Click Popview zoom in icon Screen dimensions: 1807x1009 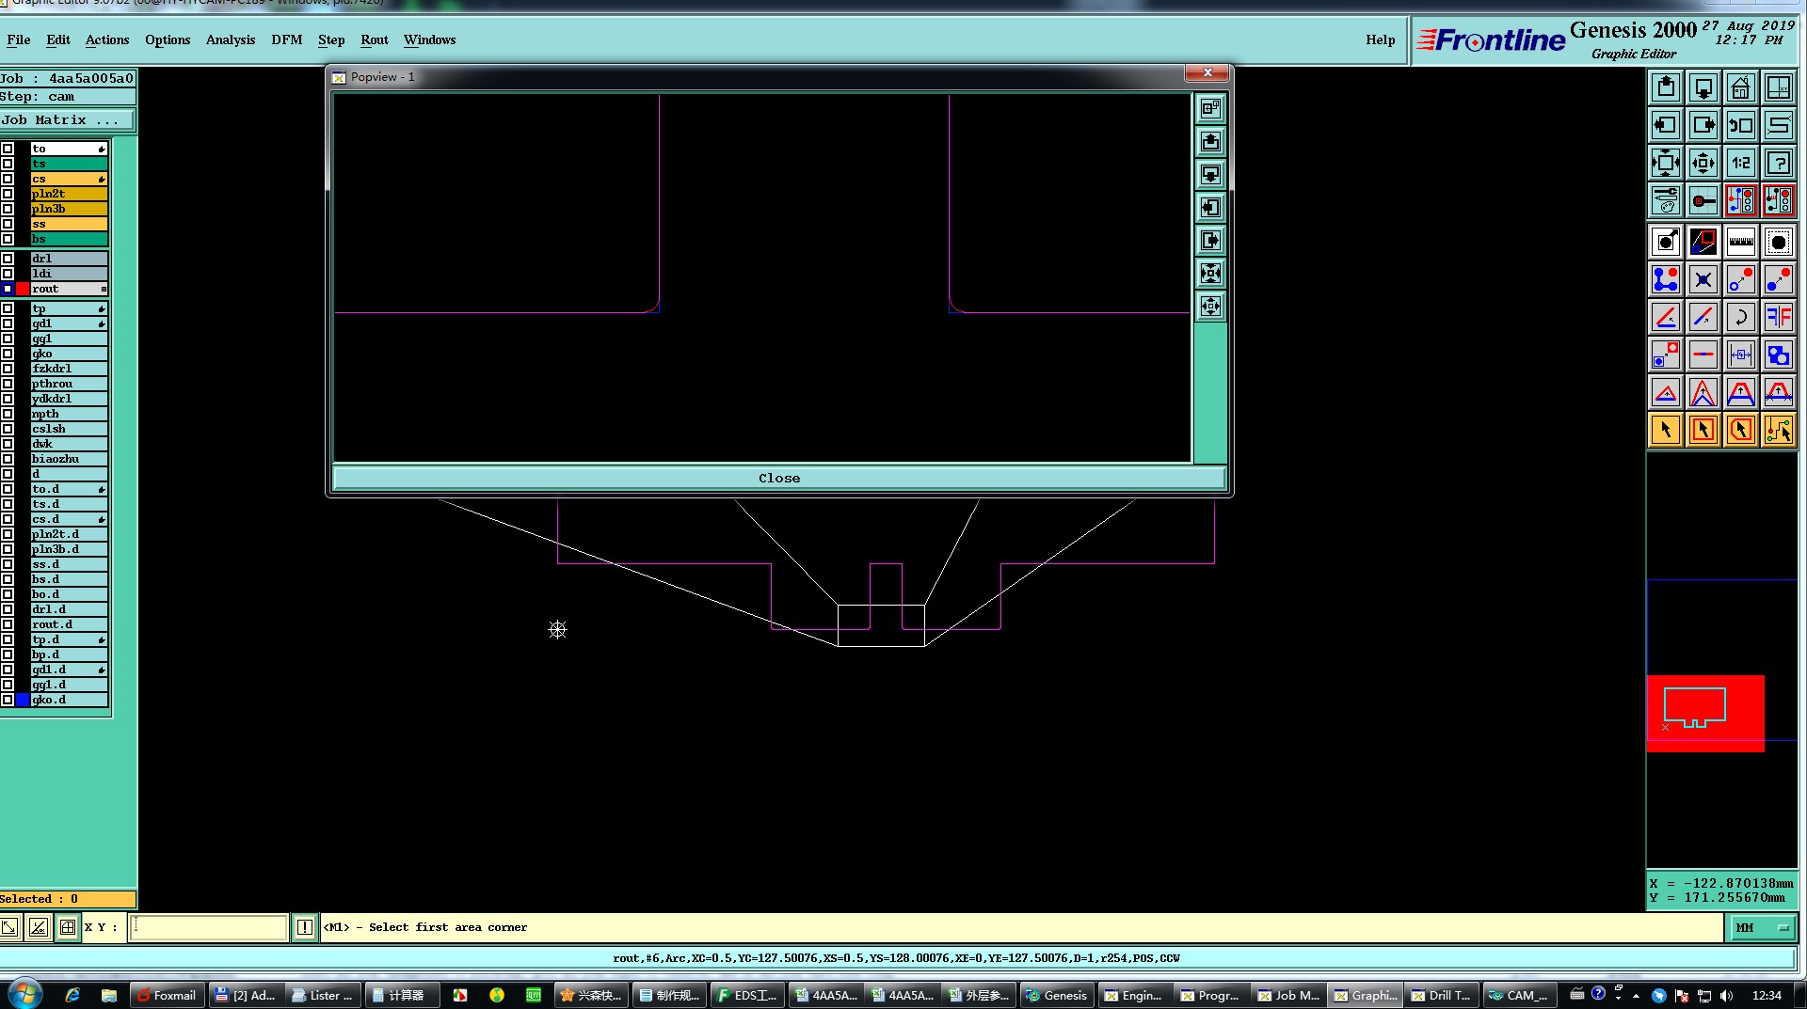click(x=1210, y=273)
